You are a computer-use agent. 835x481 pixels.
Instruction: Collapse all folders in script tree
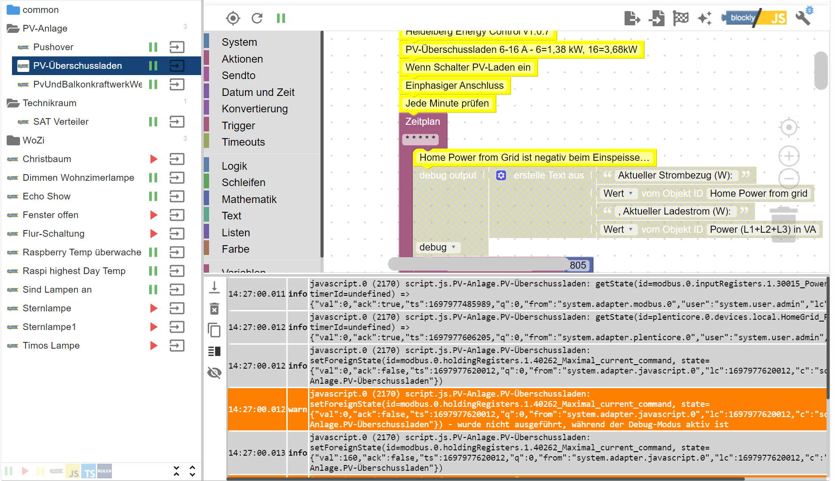coord(176,471)
